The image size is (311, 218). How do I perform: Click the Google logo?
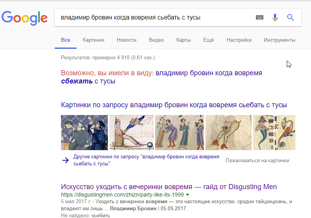24,18
